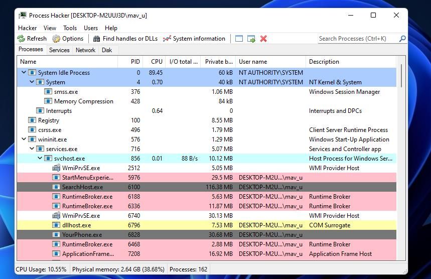Switch to the Disk tab
The width and height of the screenshot is (431, 279).
tap(107, 50)
